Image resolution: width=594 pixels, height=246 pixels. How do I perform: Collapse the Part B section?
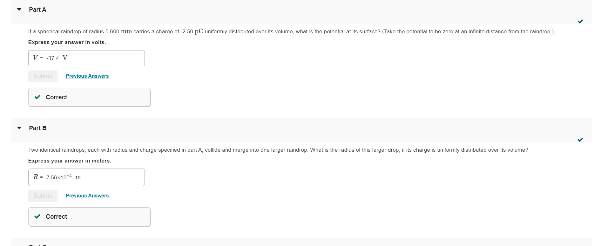(x=19, y=128)
